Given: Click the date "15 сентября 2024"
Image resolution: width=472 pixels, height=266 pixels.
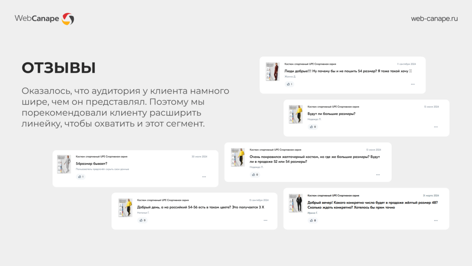Looking at the screenshot, I should [259, 201].
